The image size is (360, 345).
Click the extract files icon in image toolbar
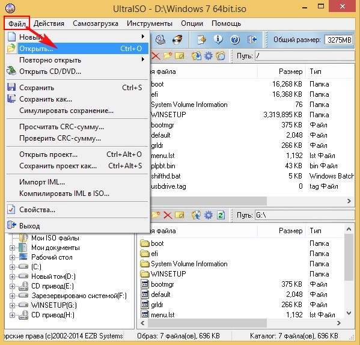pos(197,56)
